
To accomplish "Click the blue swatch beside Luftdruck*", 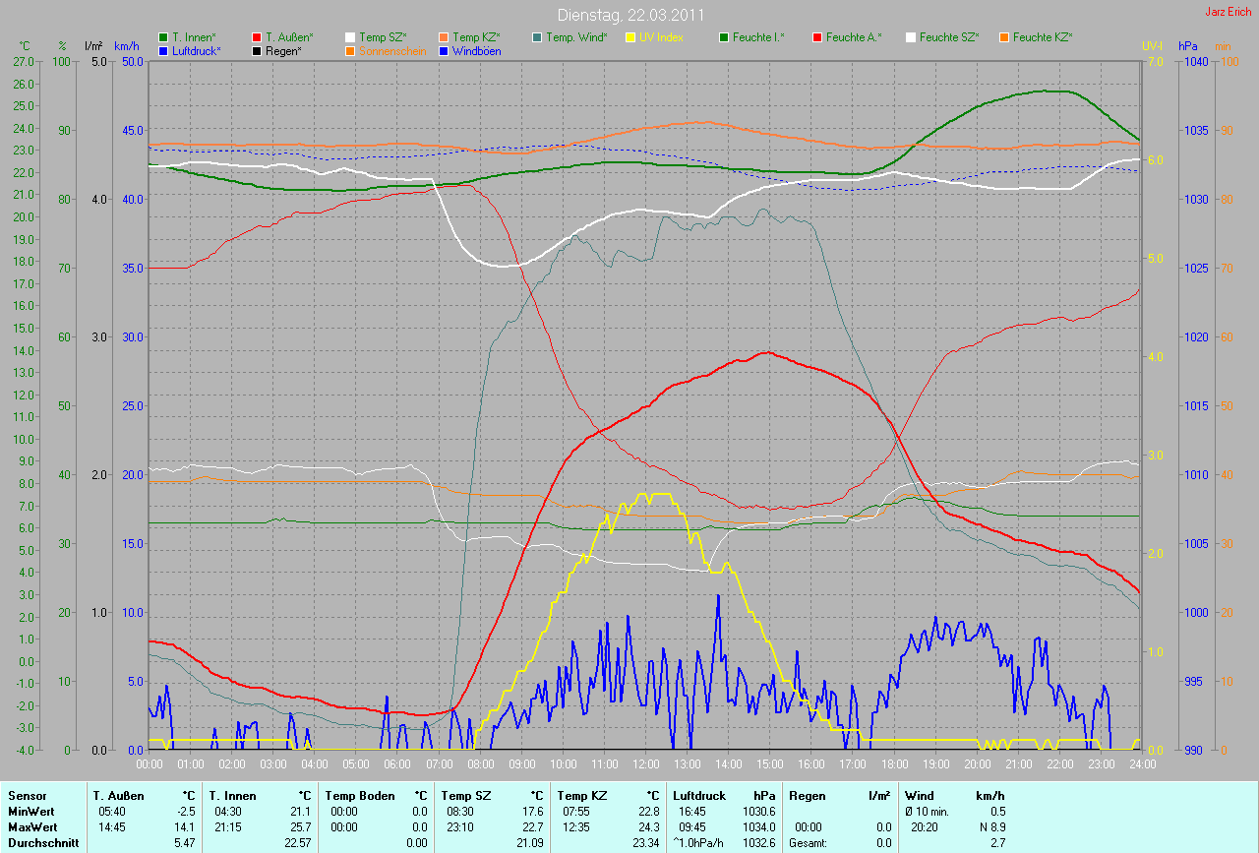I will [x=163, y=50].
